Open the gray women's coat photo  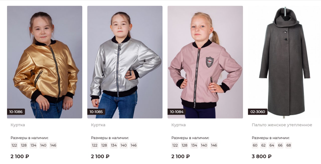(x=284, y=62)
